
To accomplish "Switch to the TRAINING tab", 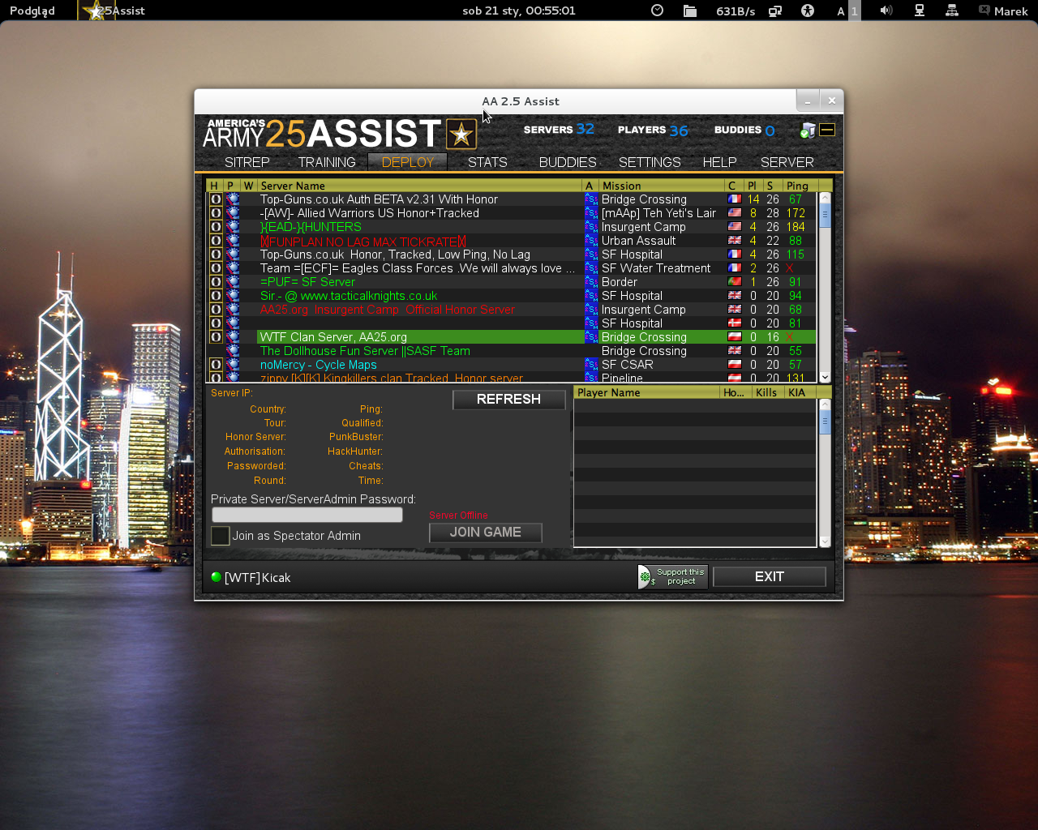I will point(326,162).
